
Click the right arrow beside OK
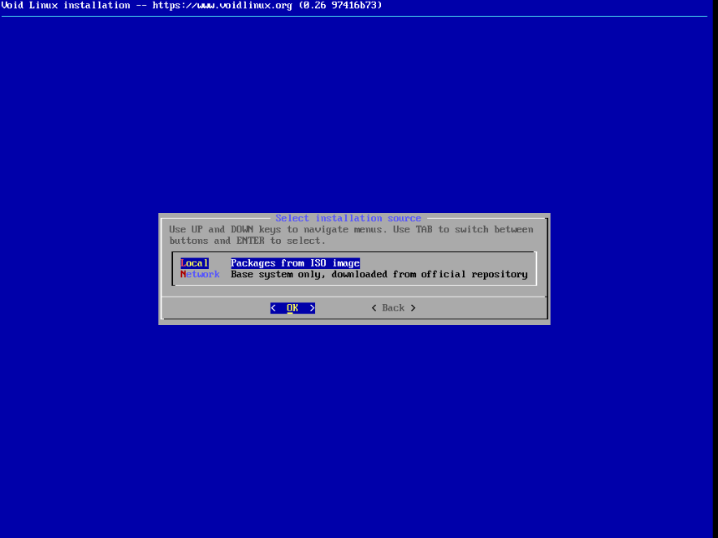pos(312,307)
